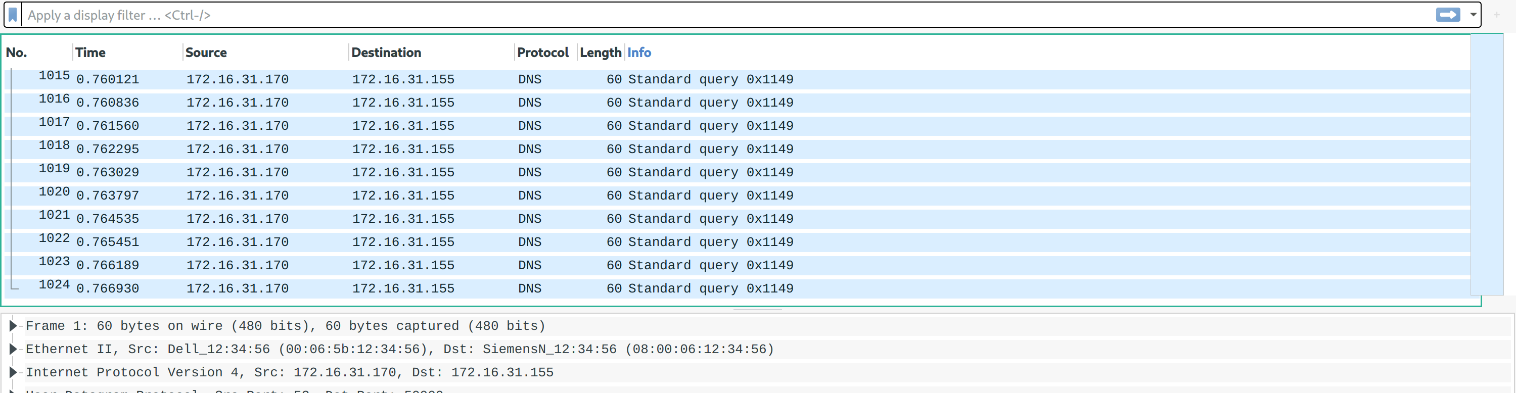Select packet number 1019
Screen dimensions: 1516x393
[x=738, y=172]
